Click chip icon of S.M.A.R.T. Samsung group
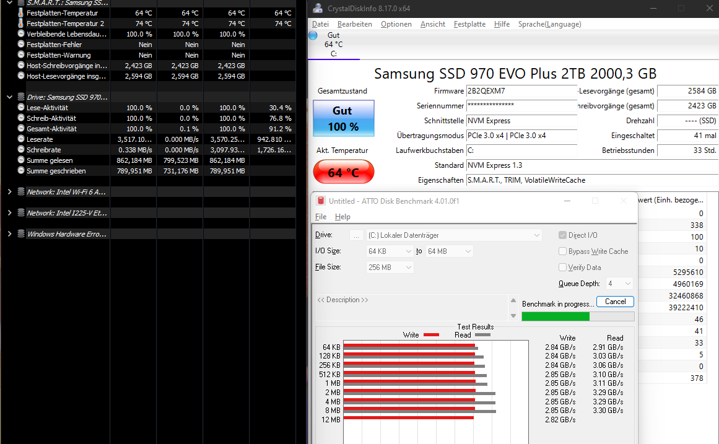Viewport: 719px width, 444px height. click(20, 2)
